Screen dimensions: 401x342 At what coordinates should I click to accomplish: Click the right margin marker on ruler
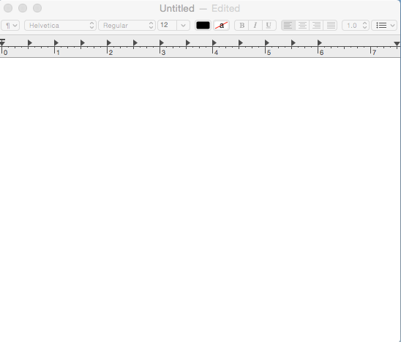(397, 44)
